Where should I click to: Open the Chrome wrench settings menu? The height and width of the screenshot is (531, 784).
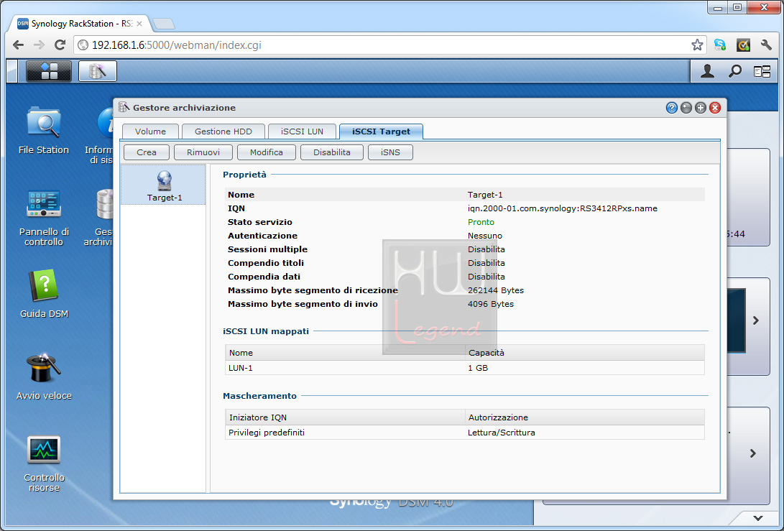766,45
